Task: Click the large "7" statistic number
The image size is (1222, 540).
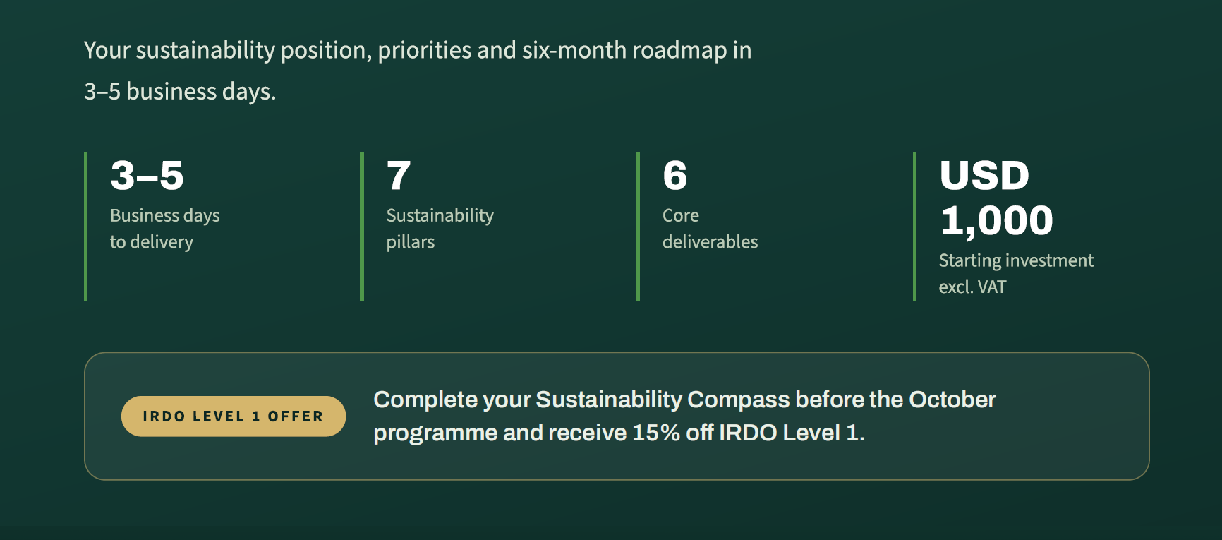Action: [x=399, y=175]
